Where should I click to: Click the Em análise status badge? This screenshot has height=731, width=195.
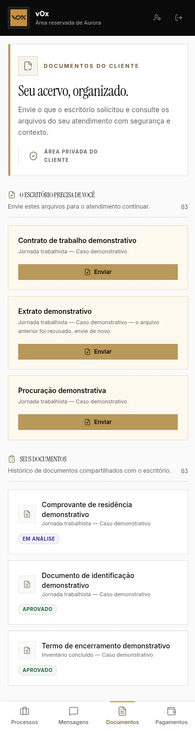[x=39, y=539]
